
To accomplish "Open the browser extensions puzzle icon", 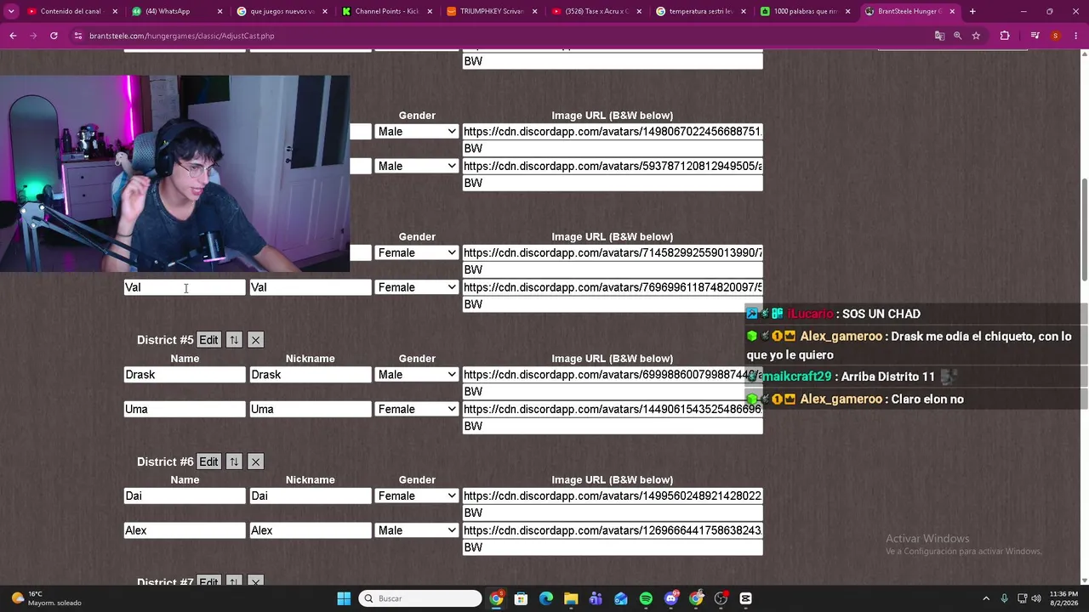I will 1005,36.
